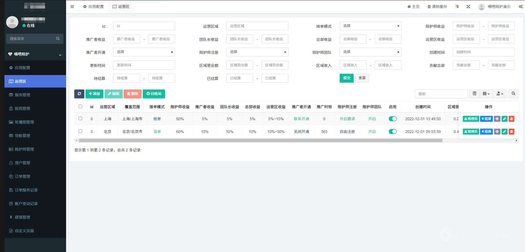Viewport: 525px width, 252px height.
Task: Click the green 提交 submit button
Action: click(x=347, y=78)
